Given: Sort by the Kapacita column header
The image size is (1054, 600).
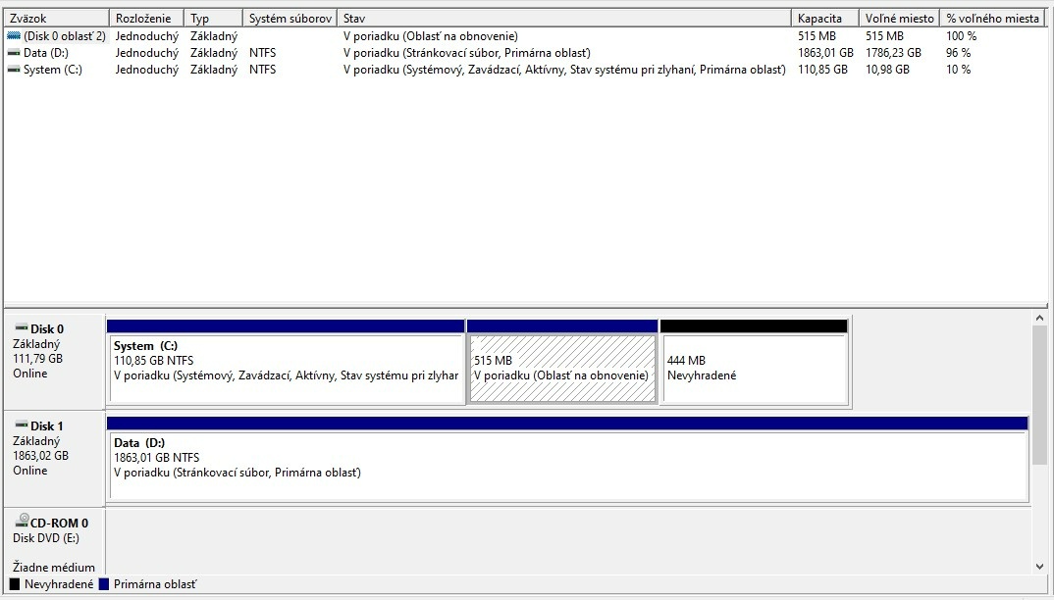Looking at the screenshot, I should click(826, 19).
